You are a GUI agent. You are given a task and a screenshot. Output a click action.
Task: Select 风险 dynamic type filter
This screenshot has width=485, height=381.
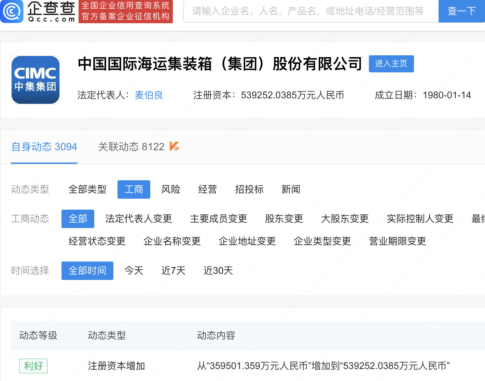point(171,189)
